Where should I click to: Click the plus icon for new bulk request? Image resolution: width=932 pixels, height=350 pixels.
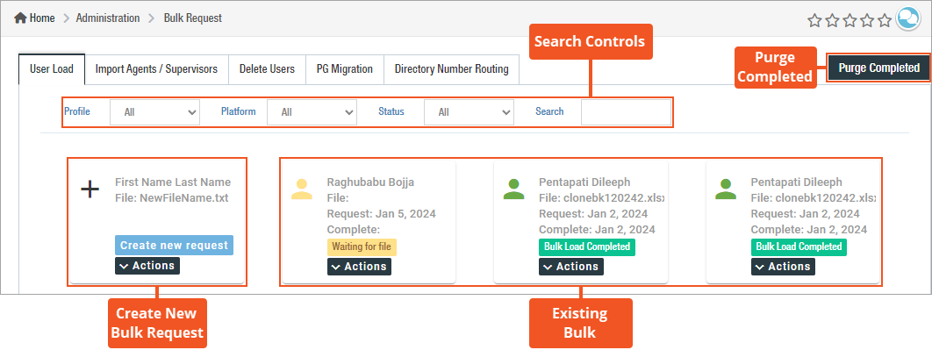[90, 190]
